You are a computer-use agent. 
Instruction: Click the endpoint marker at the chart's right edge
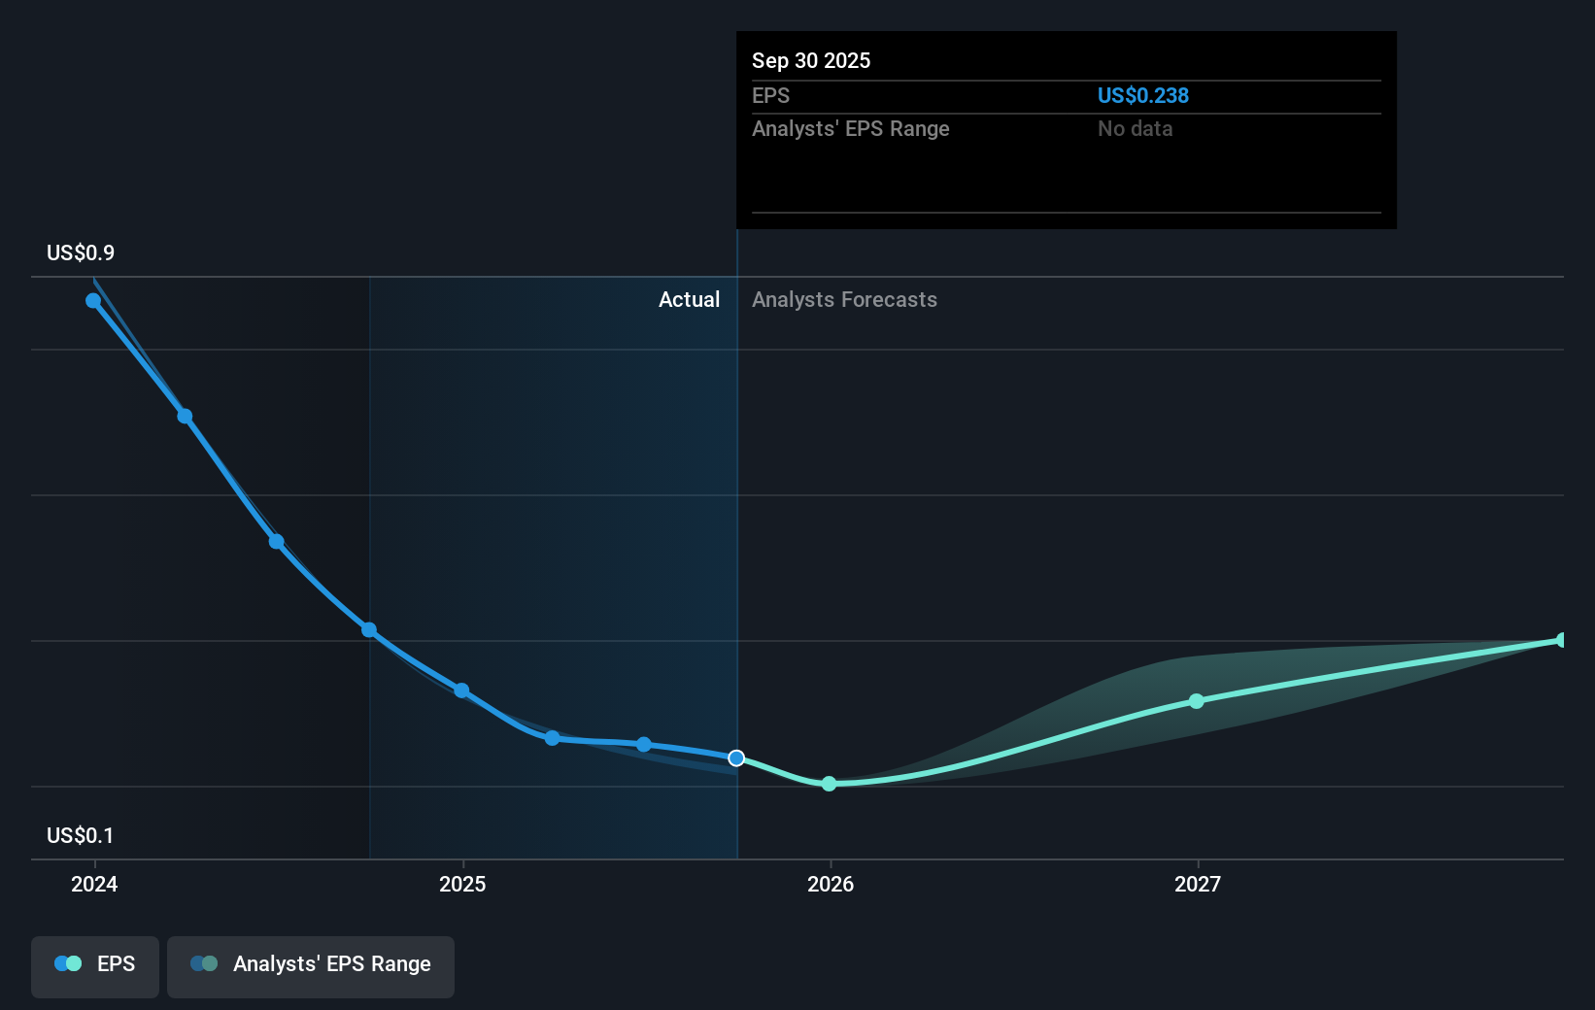pyautogui.click(x=1561, y=640)
